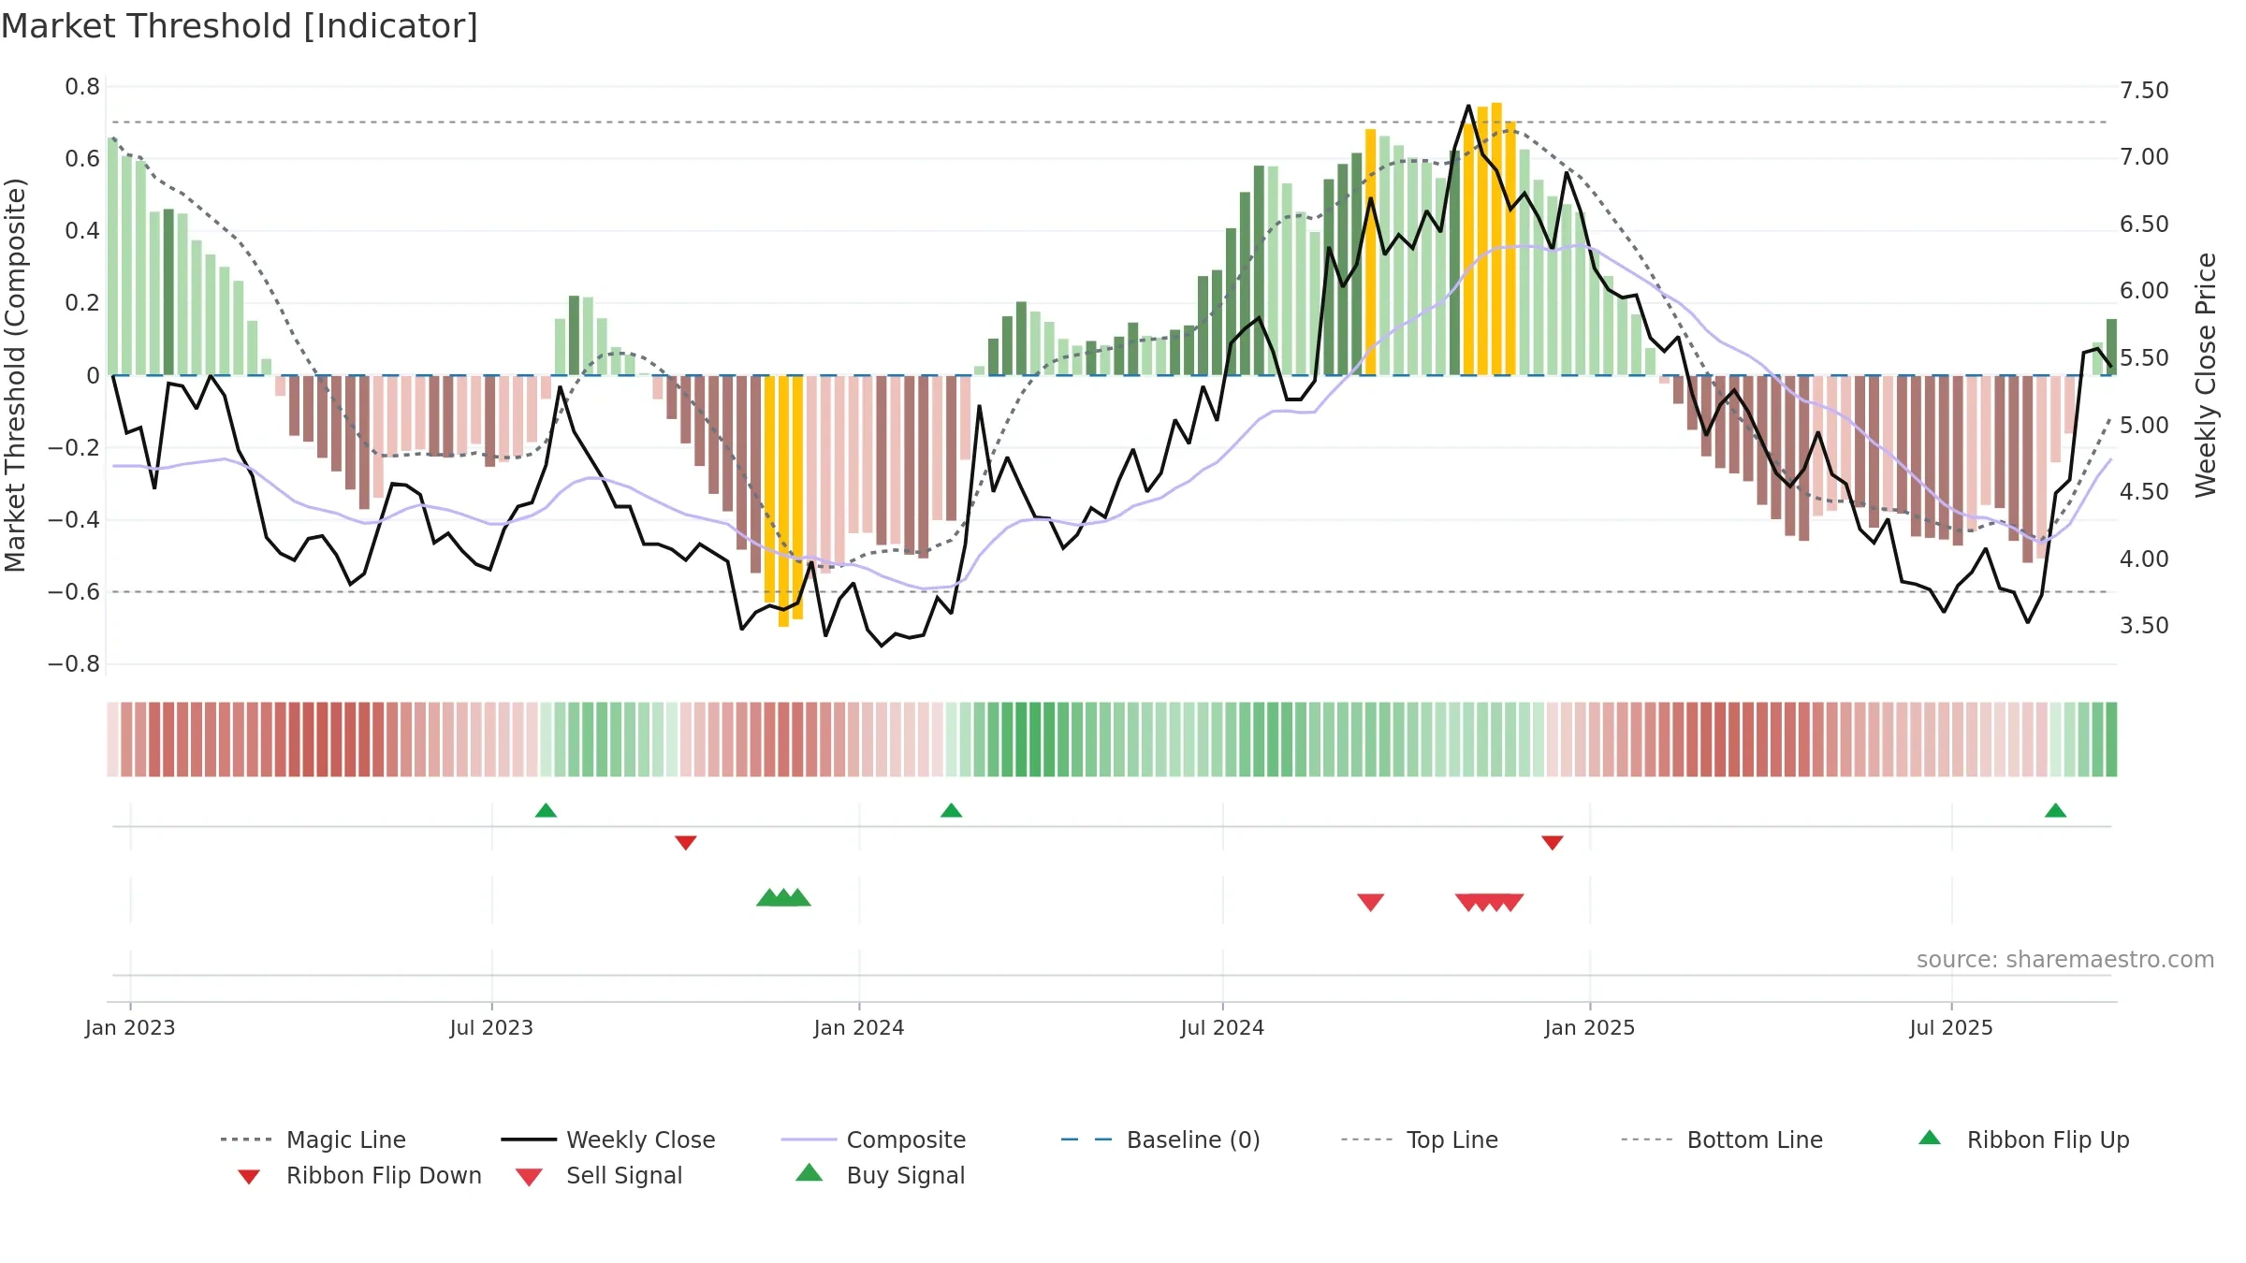Click the Jul 2023 x-axis label
The image size is (2246, 1263).
pyautogui.click(x=491, y=1027)
